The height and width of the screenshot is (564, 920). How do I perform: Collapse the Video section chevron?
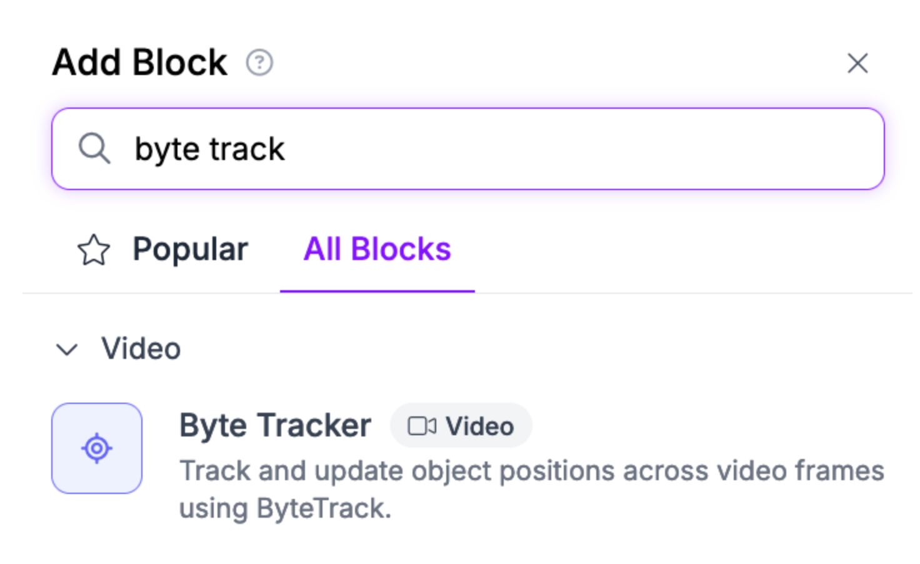[67, 349]
